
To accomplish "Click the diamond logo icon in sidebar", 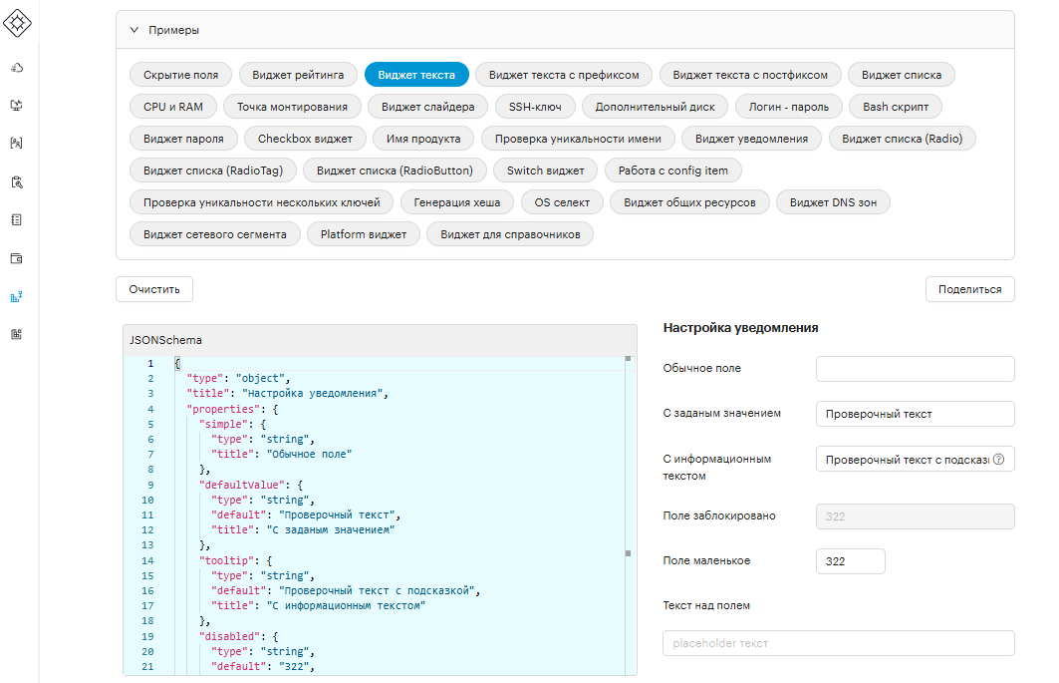I will (17, 23).
